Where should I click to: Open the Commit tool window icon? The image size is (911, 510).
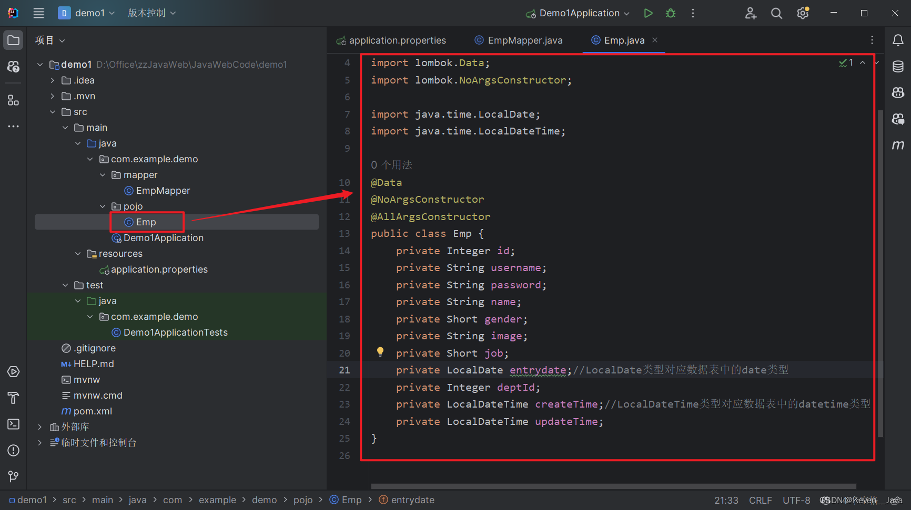coord(14,67)
